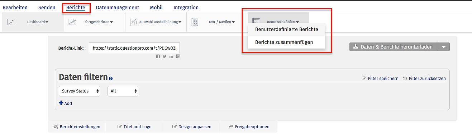
Task: Click the Twitter share icon
Action: click(165, 56)
